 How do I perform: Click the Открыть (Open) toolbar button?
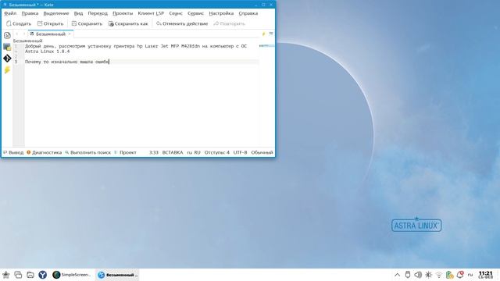click(50, 23)
